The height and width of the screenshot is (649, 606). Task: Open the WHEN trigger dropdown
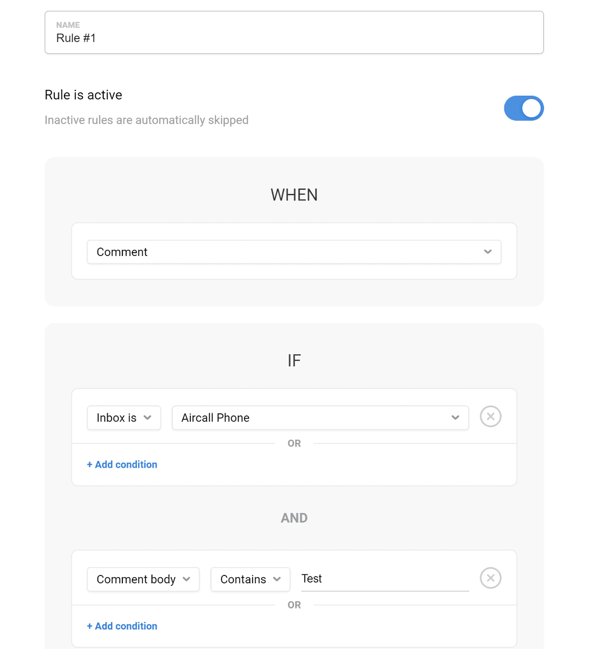pyautogui.click(x=293, y=252)
